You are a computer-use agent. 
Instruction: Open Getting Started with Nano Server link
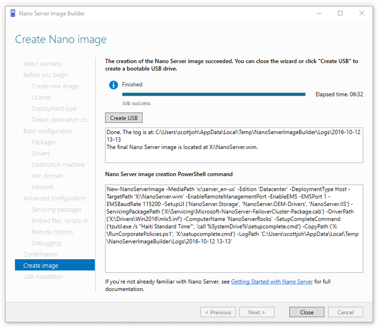point(272,281)
